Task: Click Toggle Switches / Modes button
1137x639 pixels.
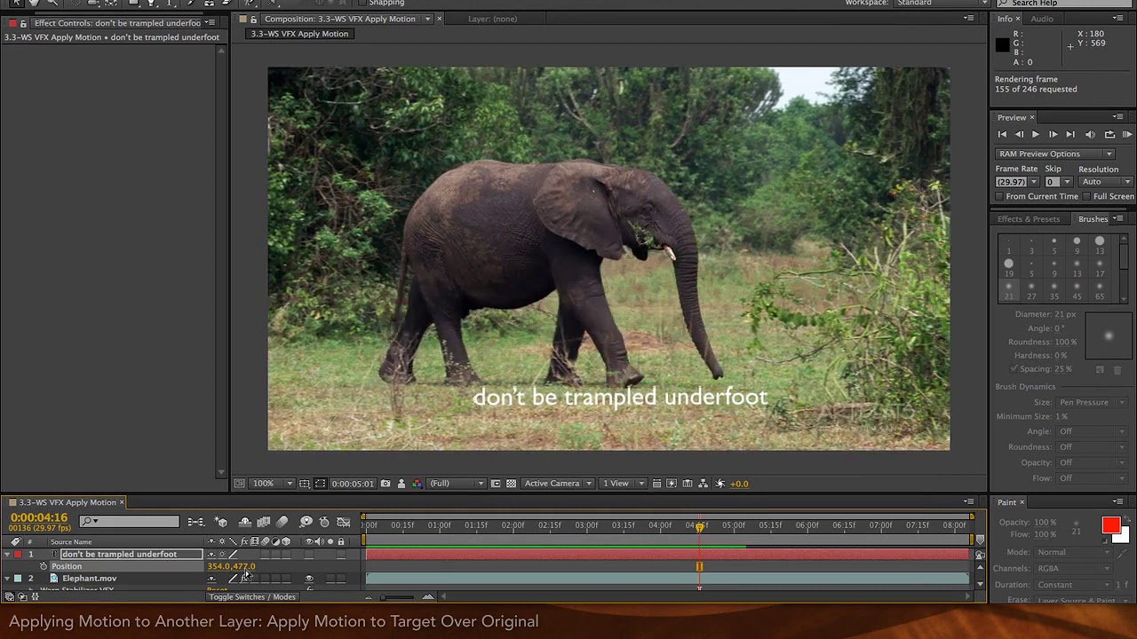Action: [251, 597]
